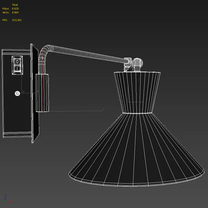Click the XYZ axis tripod gizmo
Viewport: 208px width, 208px height.
coord(8,199)
